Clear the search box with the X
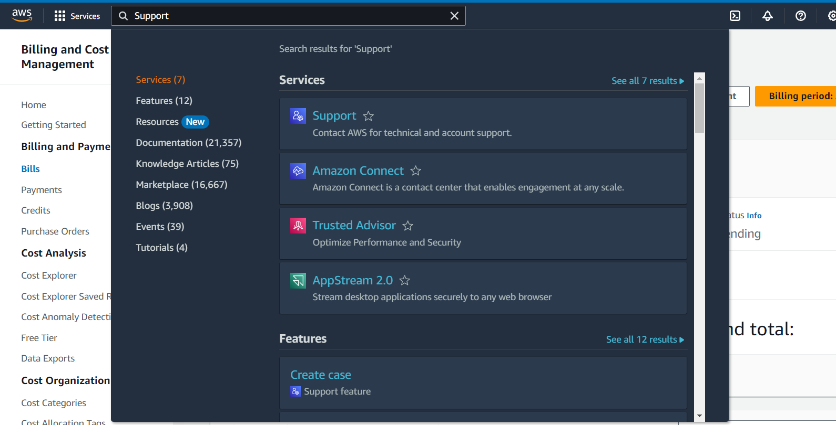836x425 pixels. pyautogui.click(x=454, y=16)
